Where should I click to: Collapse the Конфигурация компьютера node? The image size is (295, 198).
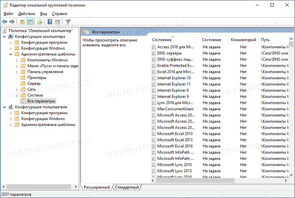pos(4,36)
